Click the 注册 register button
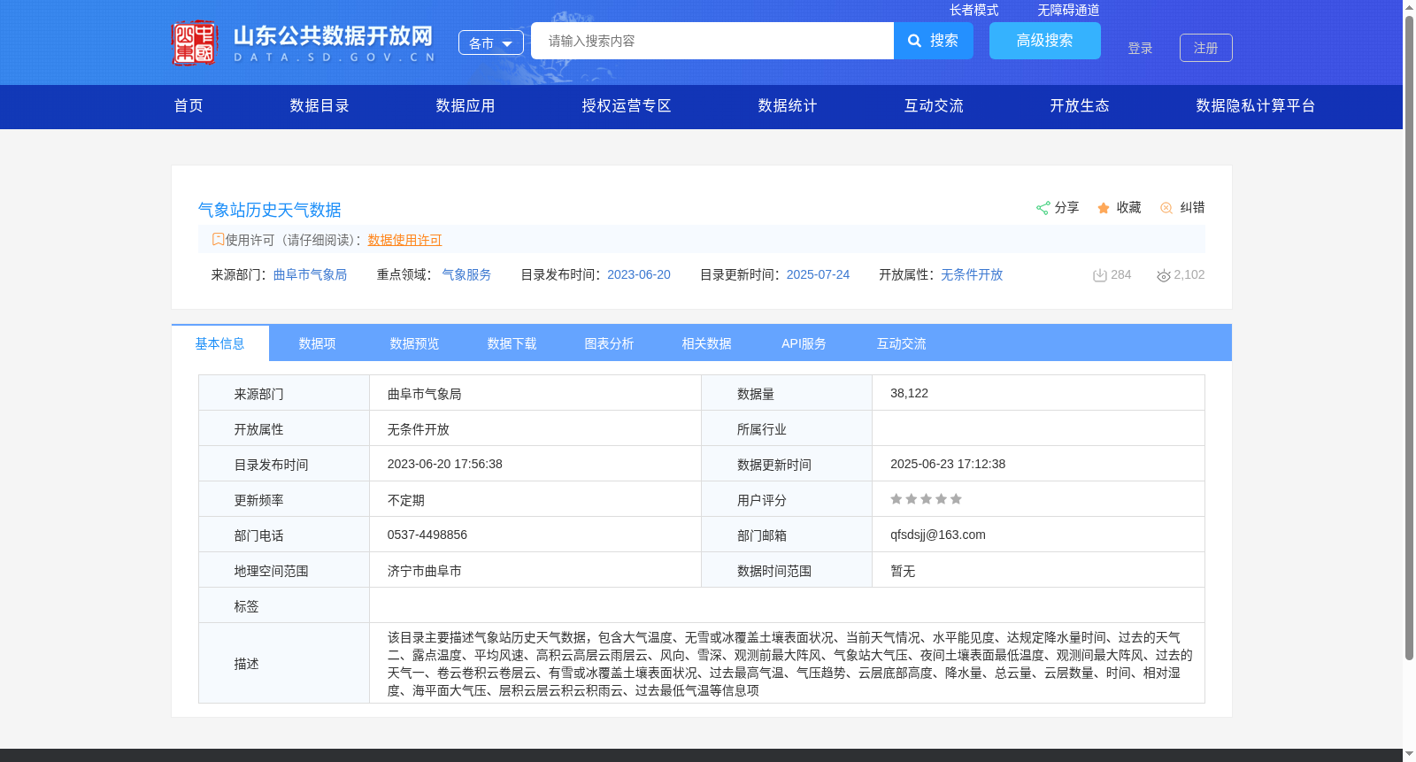 tap(1206, 48)
